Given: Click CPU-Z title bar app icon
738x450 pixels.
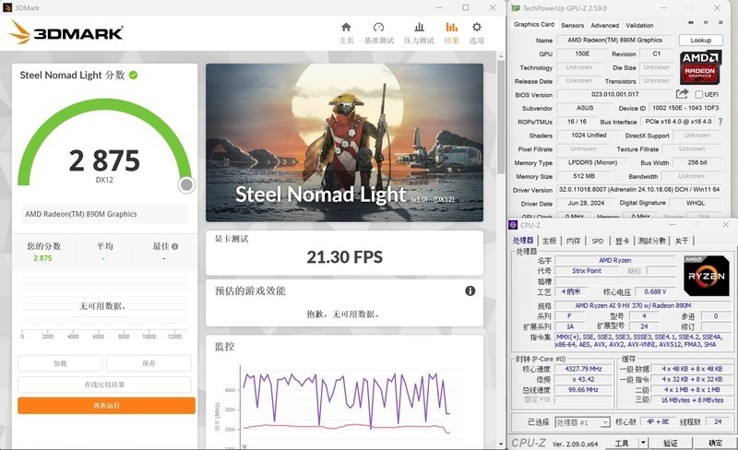Looking at the screenshot, I should click(x=514, y=225).
